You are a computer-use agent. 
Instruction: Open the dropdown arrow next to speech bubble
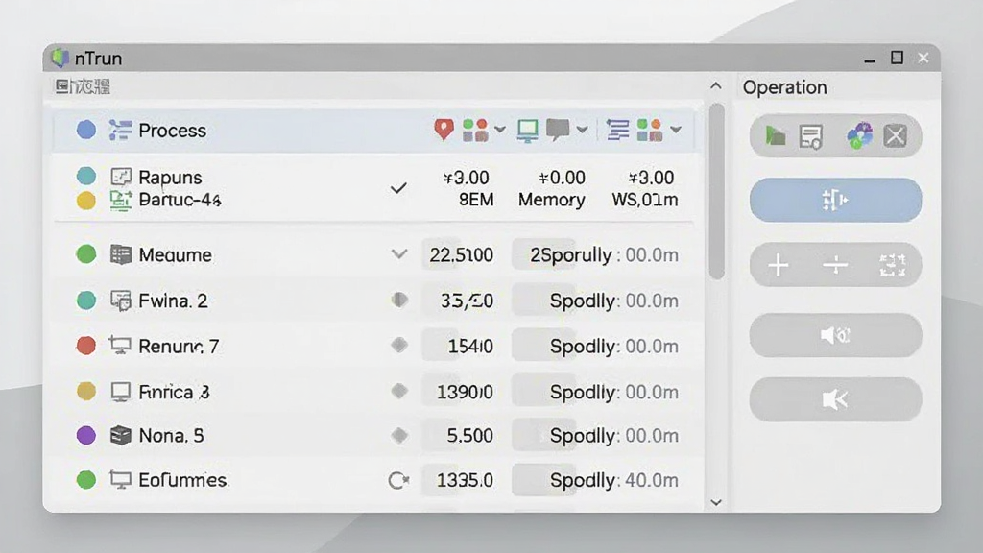pos(583,130)
